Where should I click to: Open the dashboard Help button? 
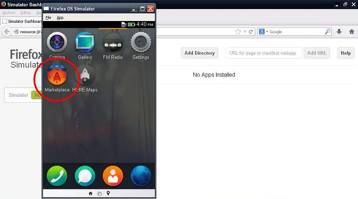click(x=346, y=53)
